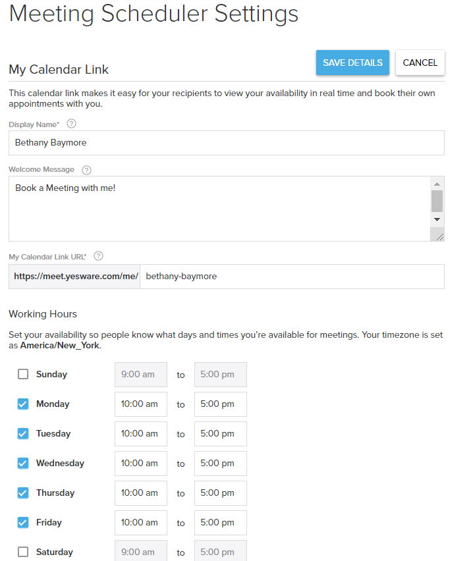Uncheck the Monday working day
Screen dimensions: 469x561
coord(23,404)
